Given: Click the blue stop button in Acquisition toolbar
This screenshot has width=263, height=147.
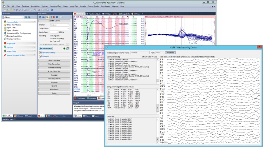Looking at the screenshot, I should [57, 17].
